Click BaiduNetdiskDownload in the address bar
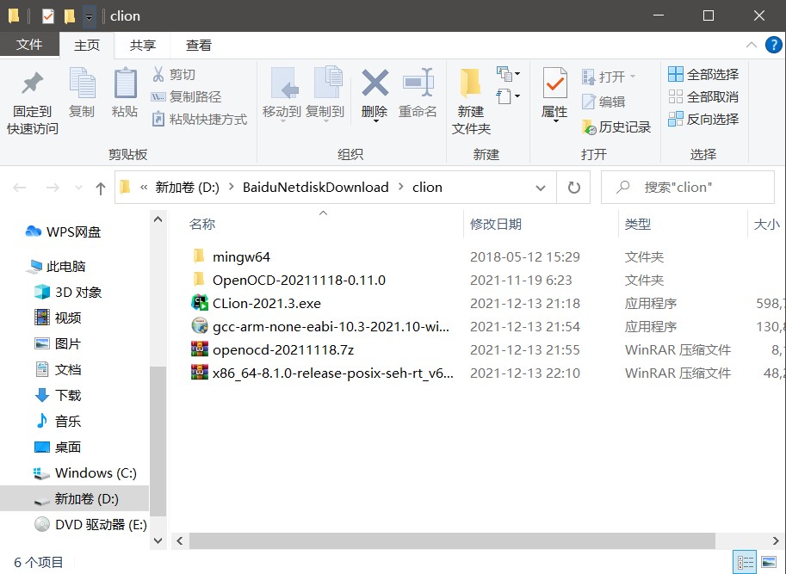786x574 pixels. tap(316, 188)
